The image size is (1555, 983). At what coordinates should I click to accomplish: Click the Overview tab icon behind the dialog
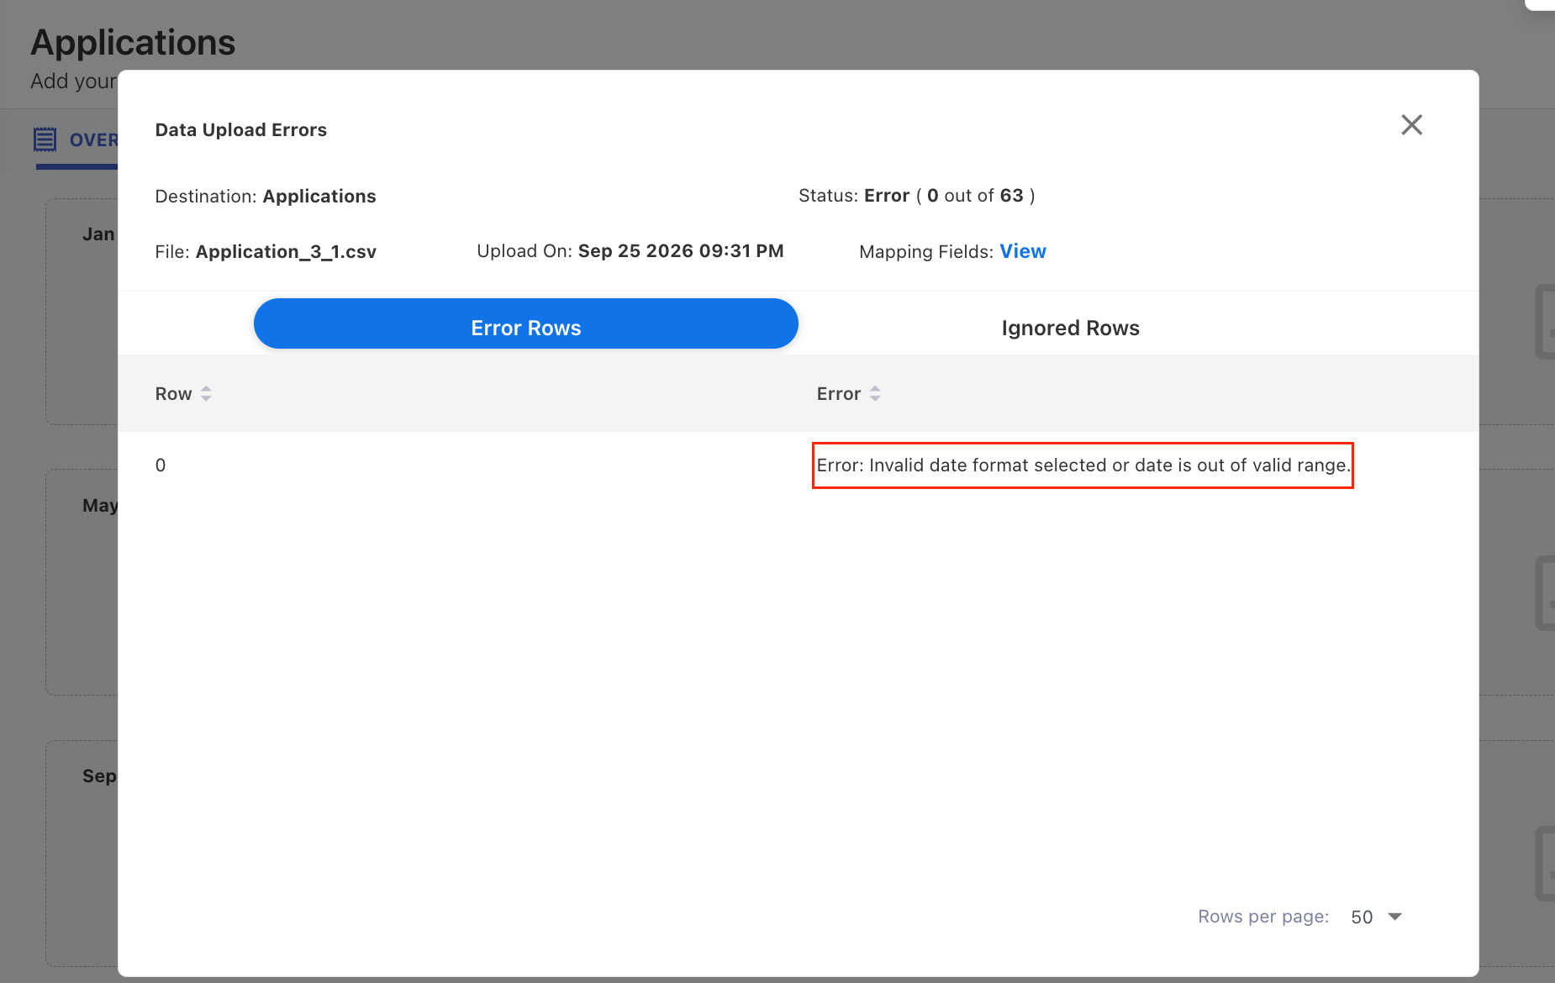point(45,139)
